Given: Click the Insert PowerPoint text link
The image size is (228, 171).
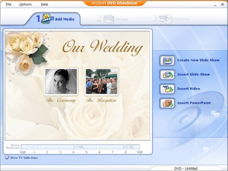Looking at the screenshot, I should (194, 103).
